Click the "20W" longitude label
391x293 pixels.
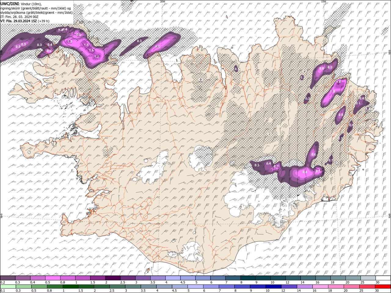coord(163,2)
